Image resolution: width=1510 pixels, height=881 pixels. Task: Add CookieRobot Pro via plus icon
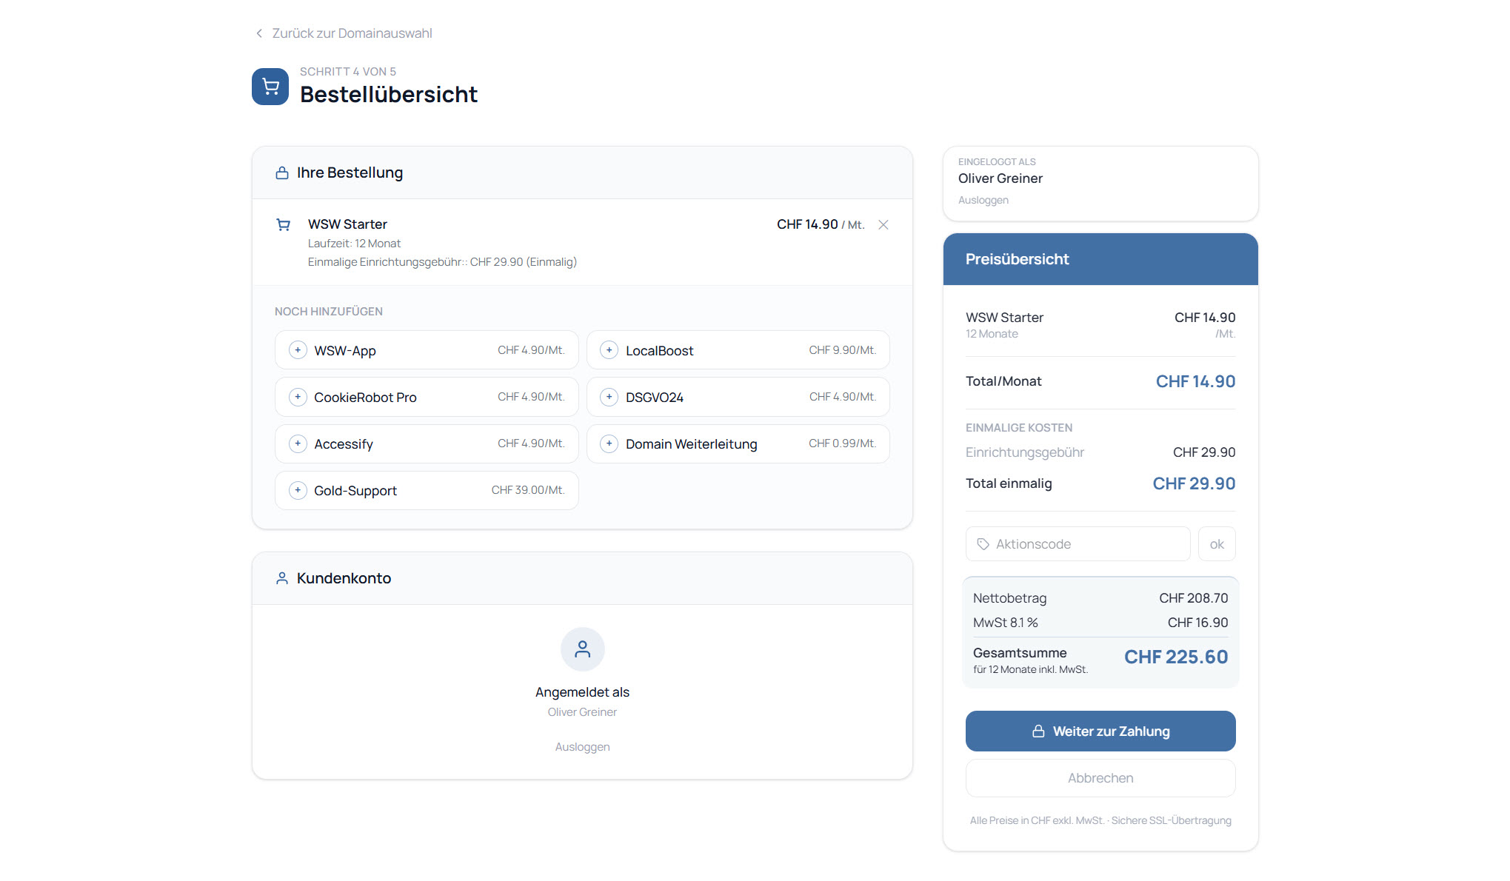[298, 397]
